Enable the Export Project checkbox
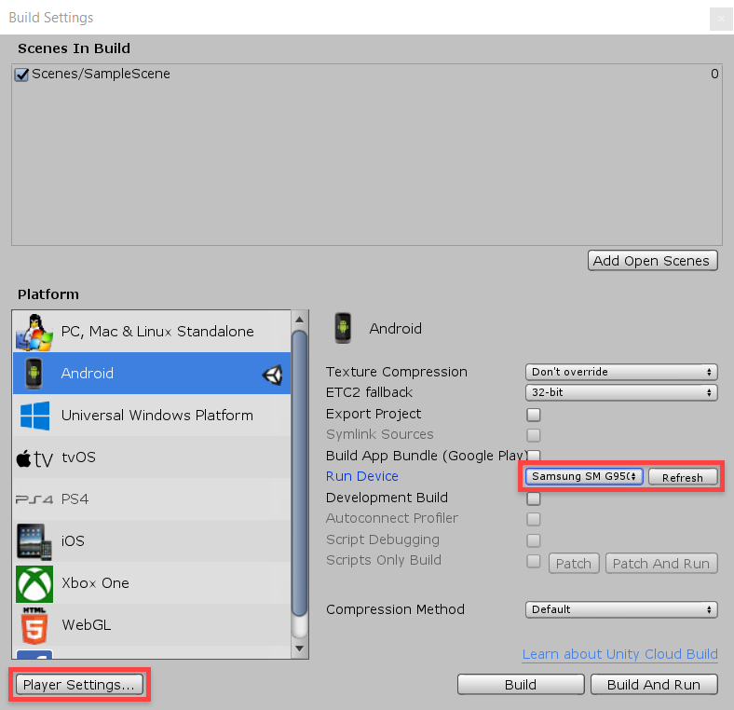Screen dimensions: 734x710 533,415
